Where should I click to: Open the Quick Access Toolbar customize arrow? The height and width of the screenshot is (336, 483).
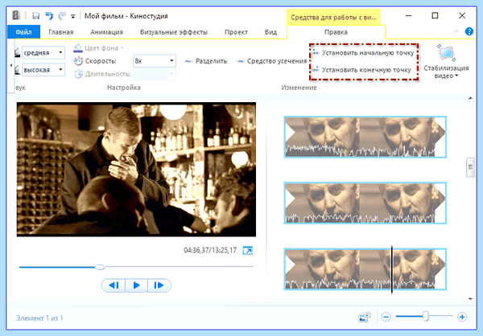[73, 16]
